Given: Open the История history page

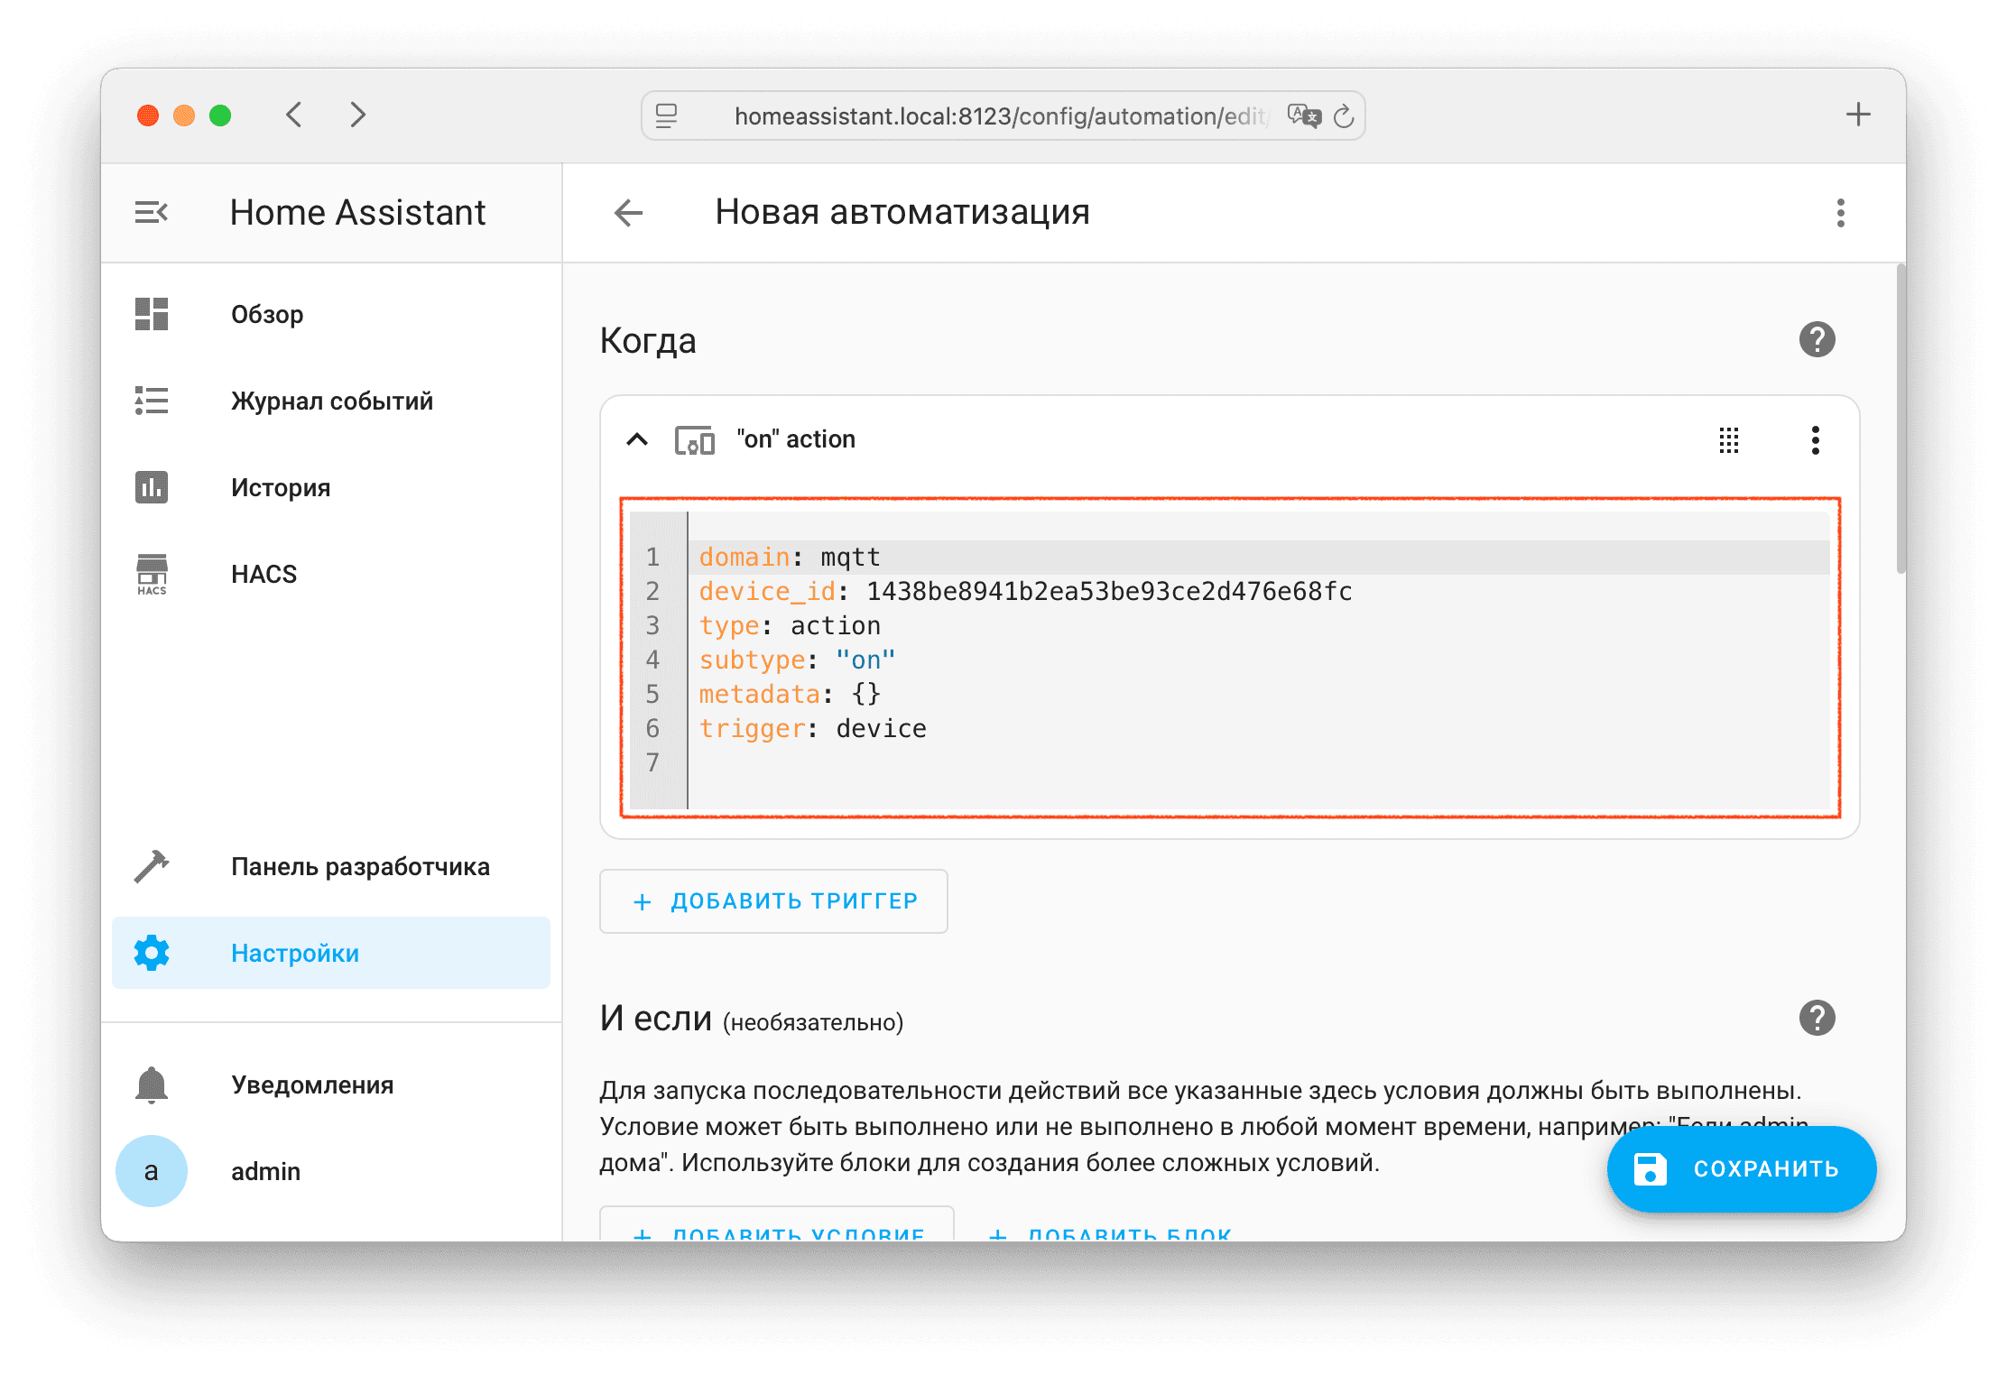Looking at the screenshot, I should [280, 487].
